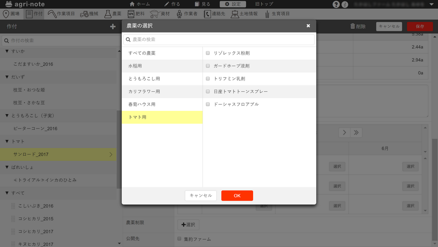Screen dimensions: 438x247
Task: Collapse the だいず tree group
Action: click(7, 77)
